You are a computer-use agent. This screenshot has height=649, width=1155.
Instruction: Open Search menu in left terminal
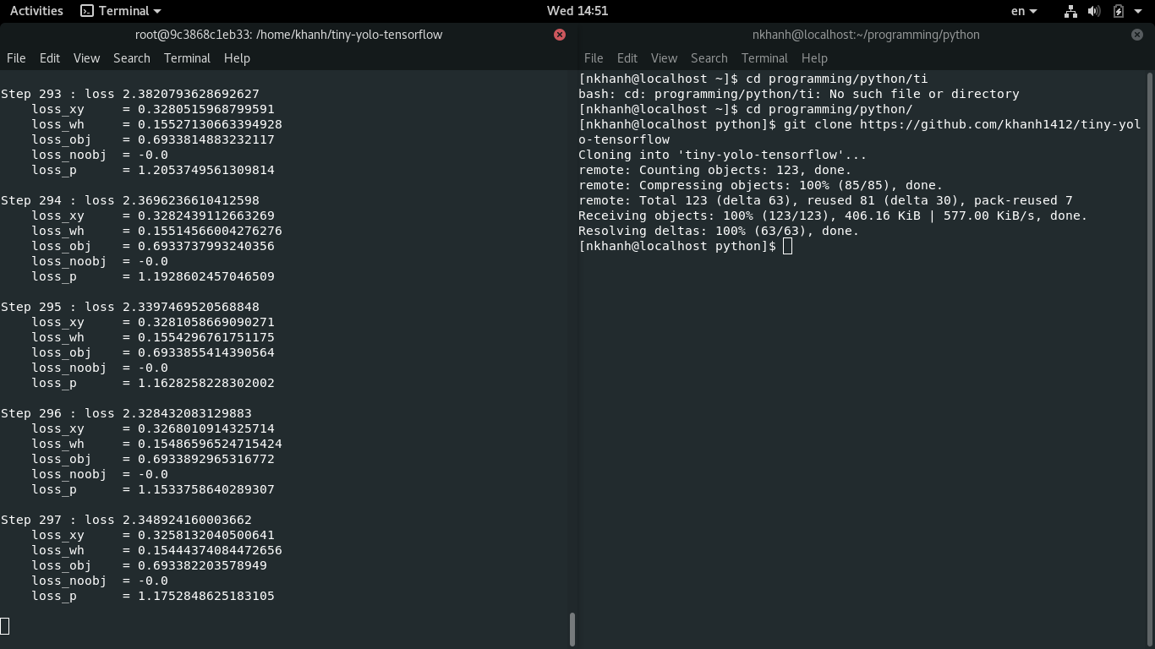click(132, 58)
